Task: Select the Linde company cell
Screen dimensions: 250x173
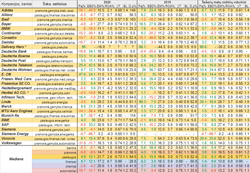Action: pos(16,102)
